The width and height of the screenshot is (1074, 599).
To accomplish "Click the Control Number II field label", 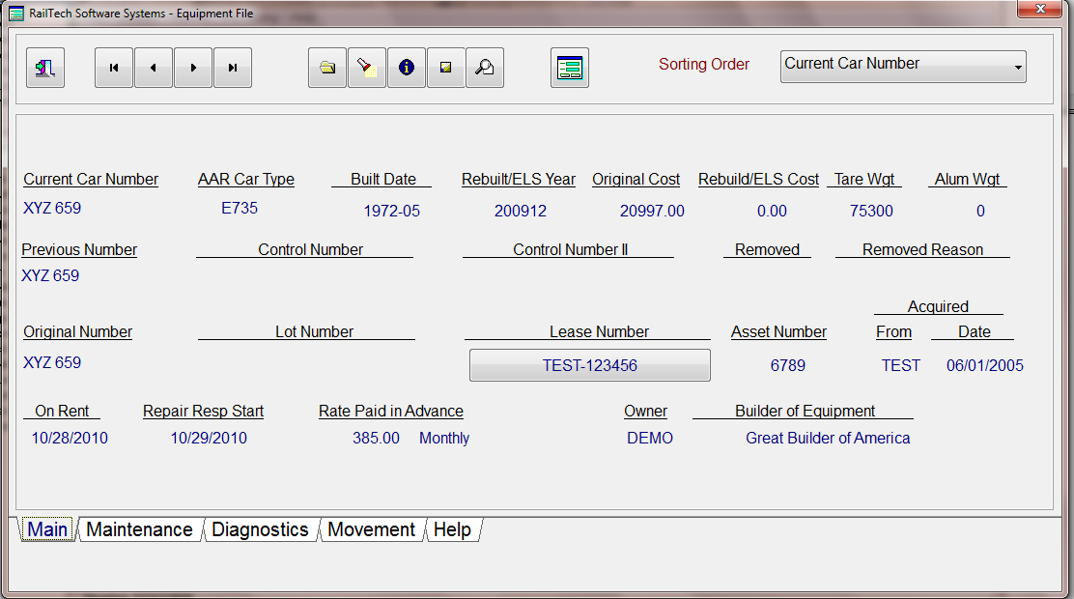I will coord(571,250).
